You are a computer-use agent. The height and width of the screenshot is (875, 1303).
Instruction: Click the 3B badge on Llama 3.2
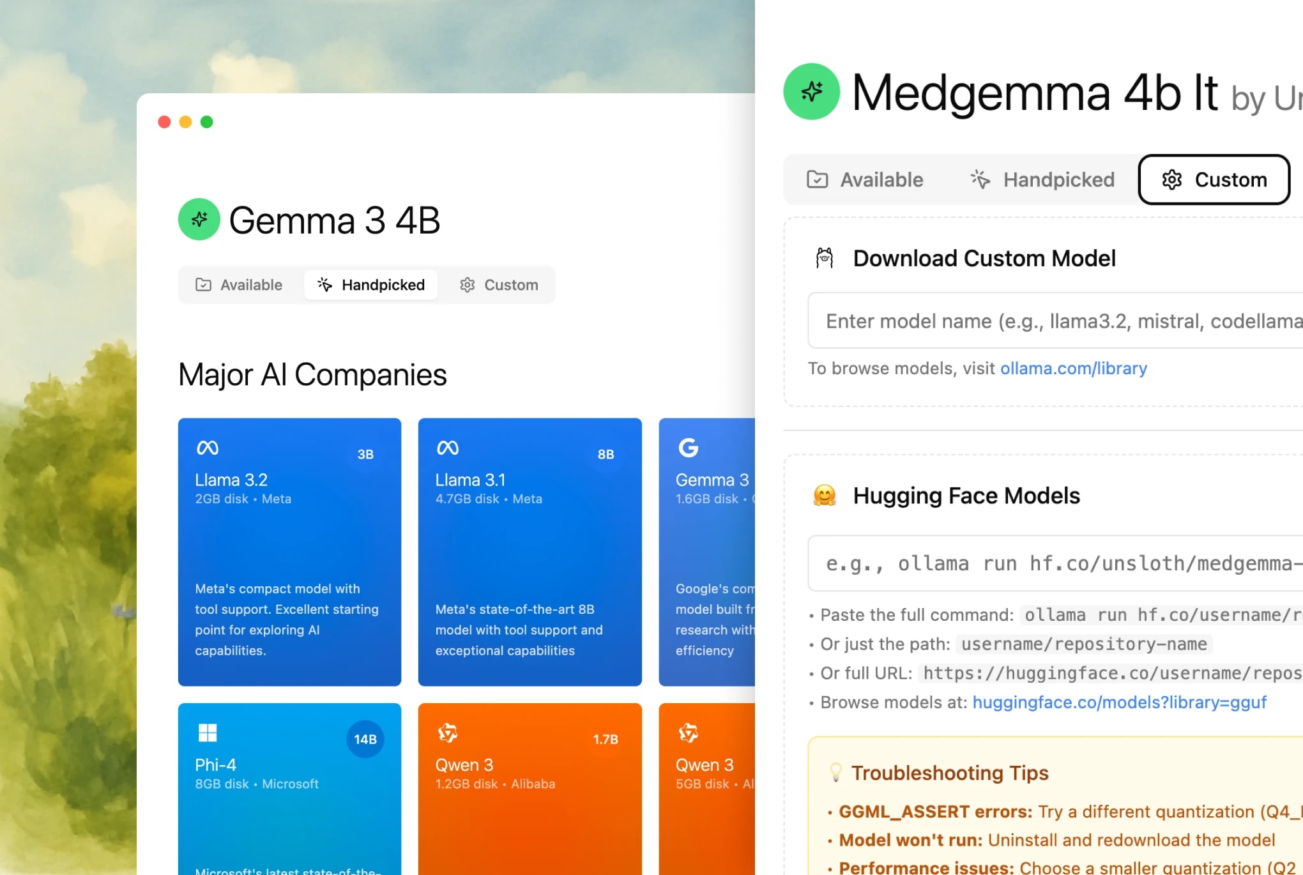[365, 454]
